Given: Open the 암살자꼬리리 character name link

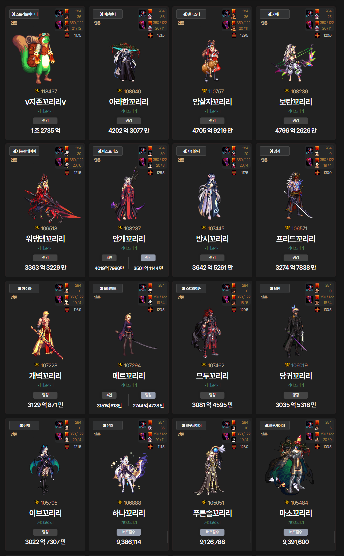Looking at the screenshot, I should coord(212,102).
